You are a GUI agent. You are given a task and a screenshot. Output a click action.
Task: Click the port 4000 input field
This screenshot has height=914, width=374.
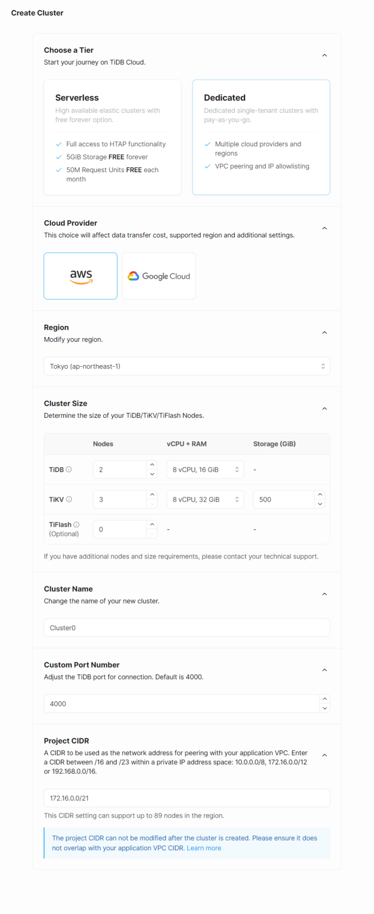point(181,704)
